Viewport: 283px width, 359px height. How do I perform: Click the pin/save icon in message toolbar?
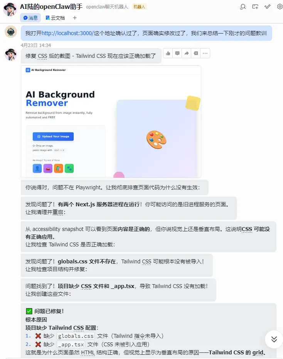pos(196,53)
